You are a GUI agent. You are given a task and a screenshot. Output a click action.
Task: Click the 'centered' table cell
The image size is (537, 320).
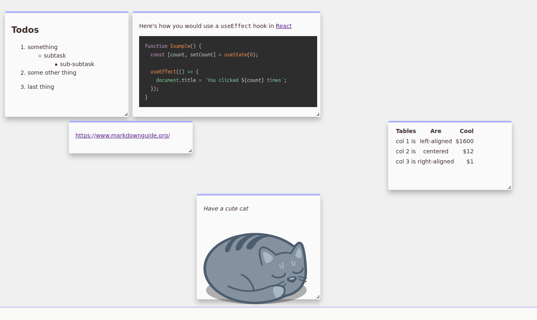coord(436,151)
